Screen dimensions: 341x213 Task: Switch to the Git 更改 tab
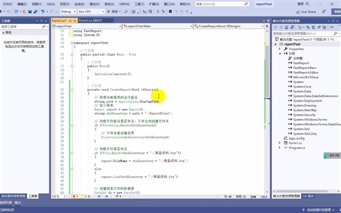pos(308,196)
